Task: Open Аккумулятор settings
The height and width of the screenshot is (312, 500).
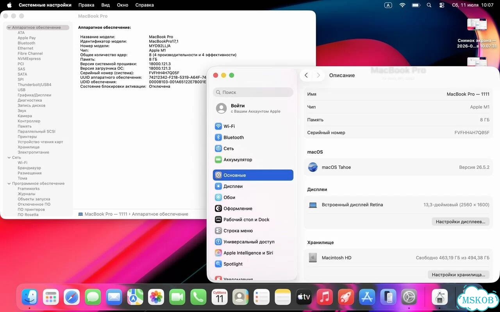Action: pyautogui.click(x=253, y=160)
